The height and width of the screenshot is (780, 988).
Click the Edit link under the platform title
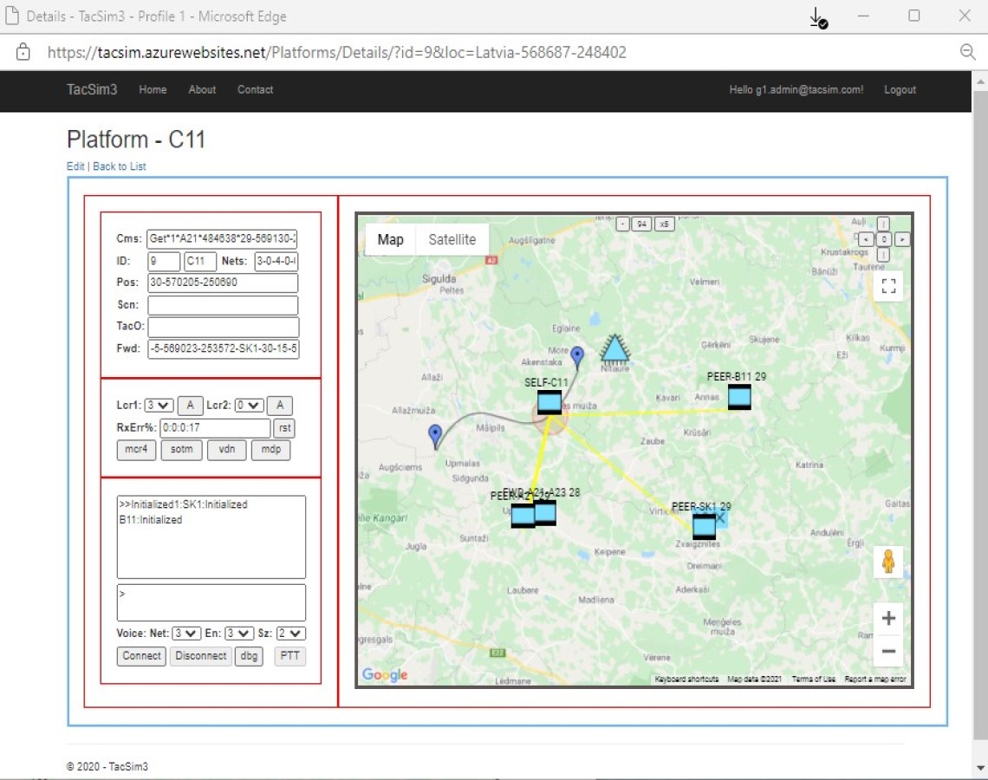click(x=75, y=166)
